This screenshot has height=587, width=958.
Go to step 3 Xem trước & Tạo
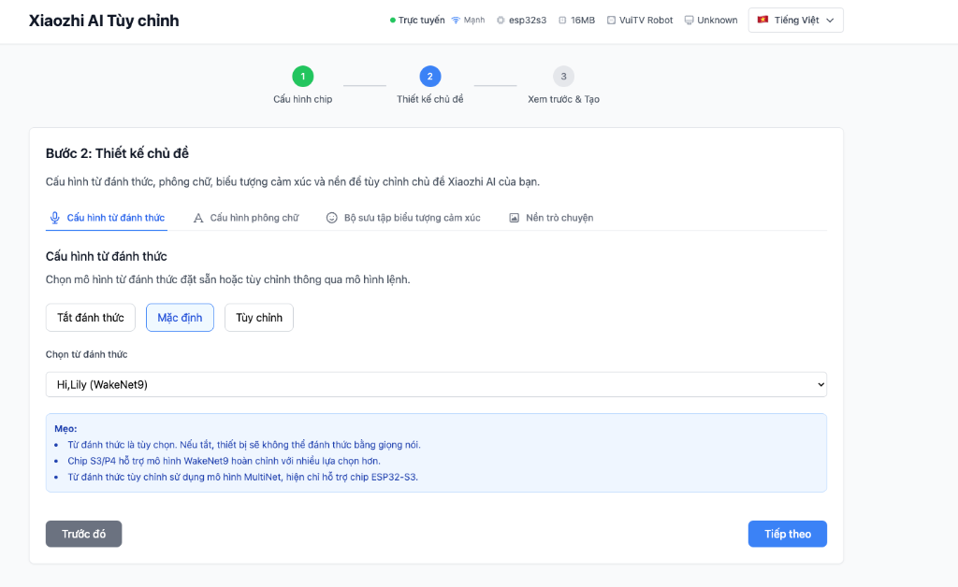pos(563,77)
